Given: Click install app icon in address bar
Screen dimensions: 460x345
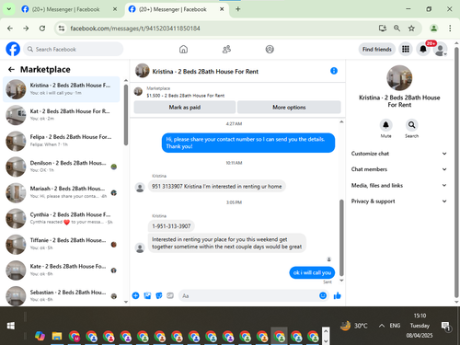Looking at the screenshot, I should pos(383,29).
